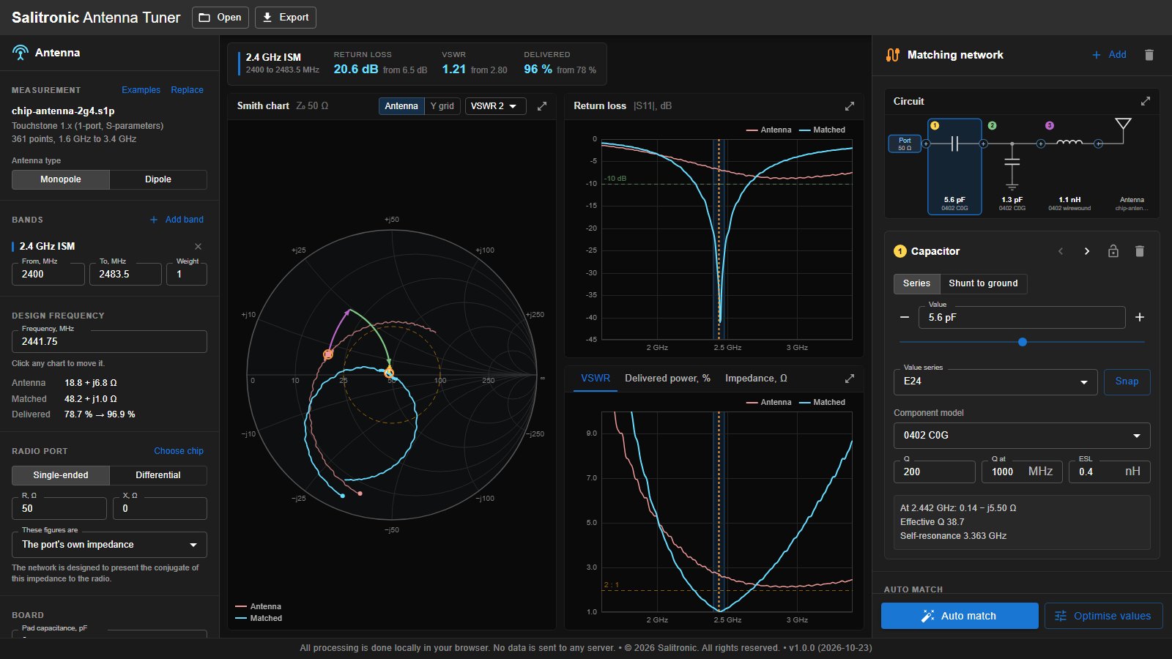Screen dimensions: 1172x659
Task: Delete the matching network trash icon
Action: pyautogui.click(x=1149, y=55)
